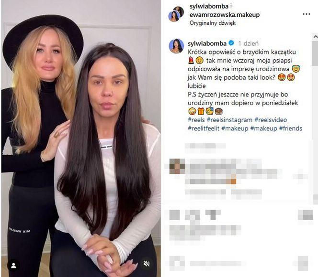Open the #reelsinstagram hashtag
This screenshot has width=318, height=277.
click(x=229, y=120)
